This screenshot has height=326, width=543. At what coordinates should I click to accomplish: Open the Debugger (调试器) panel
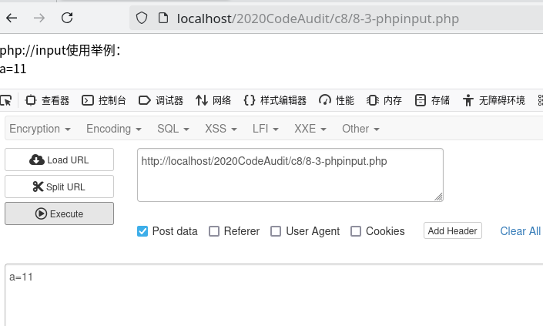tap(161, 100)
